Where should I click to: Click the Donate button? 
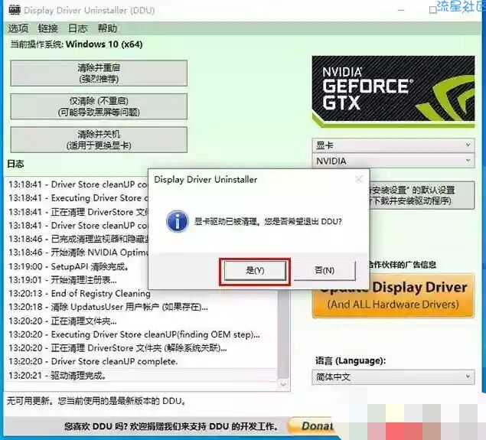click(311, 426)
